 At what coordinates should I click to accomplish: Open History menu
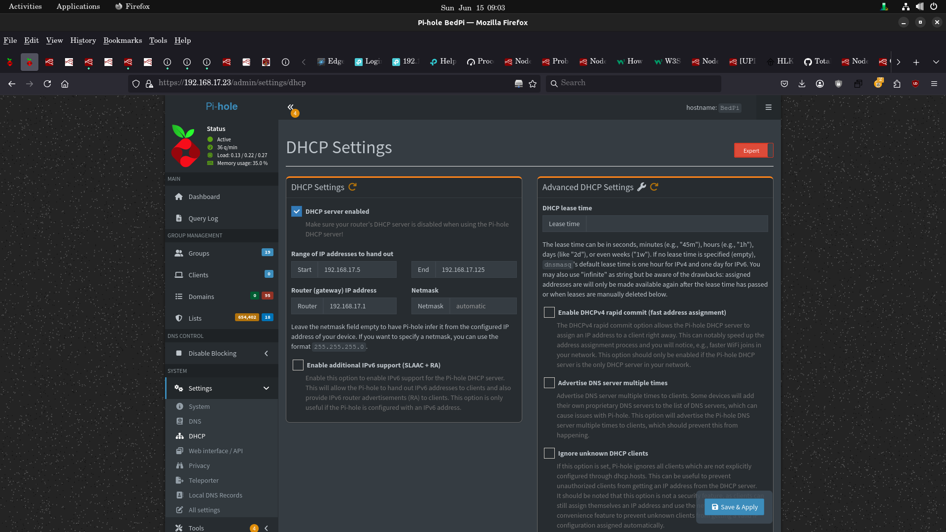pyautogui.click(x=83, y=40)
